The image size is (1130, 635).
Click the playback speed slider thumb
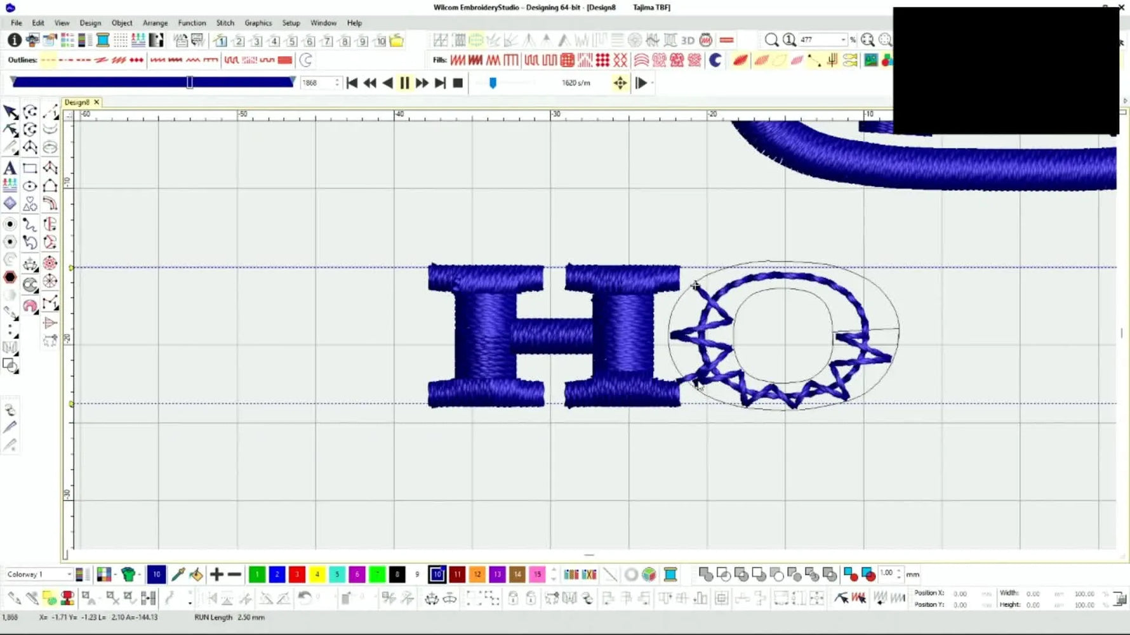(493, 83)
